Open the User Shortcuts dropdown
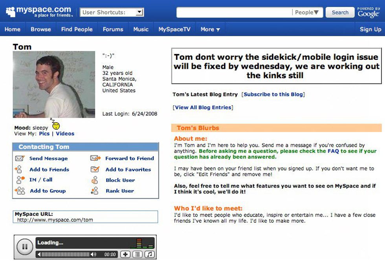This screenshot has height=261, width=385. [139, 13]
